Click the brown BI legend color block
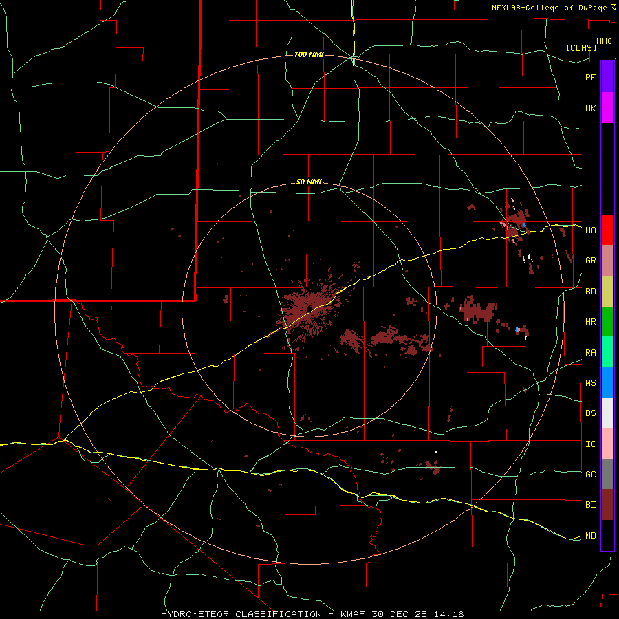Viewport: 619px width, 619px height. [x=607, y=505]
